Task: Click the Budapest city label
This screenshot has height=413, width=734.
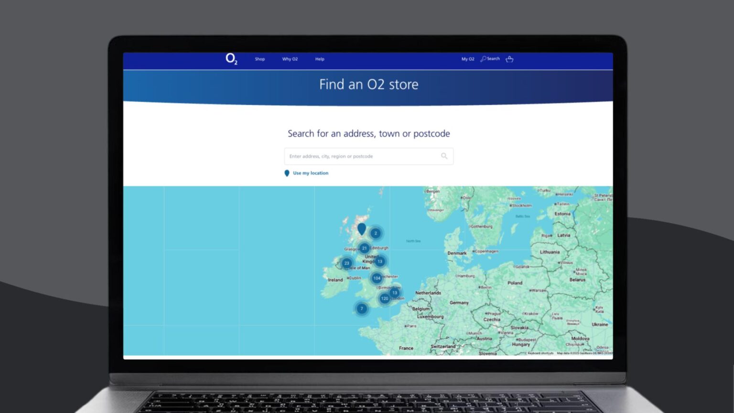Action: 527,339
